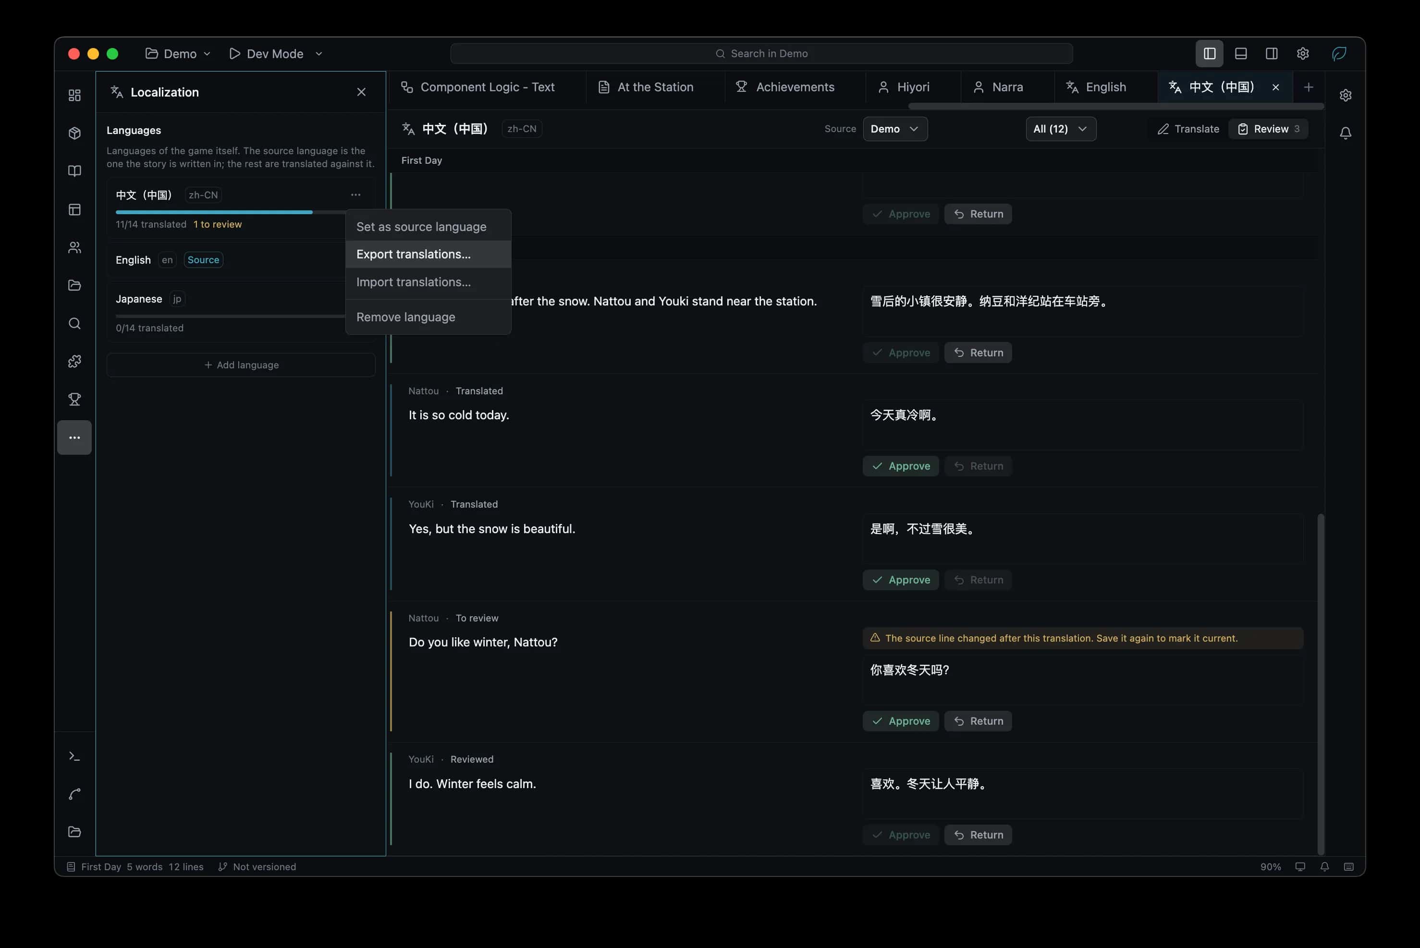The height and width of the screenshot is (948, 1420).
Task: Click the leaf logo icon in title bar
Action: click(x=1339, y=53)
